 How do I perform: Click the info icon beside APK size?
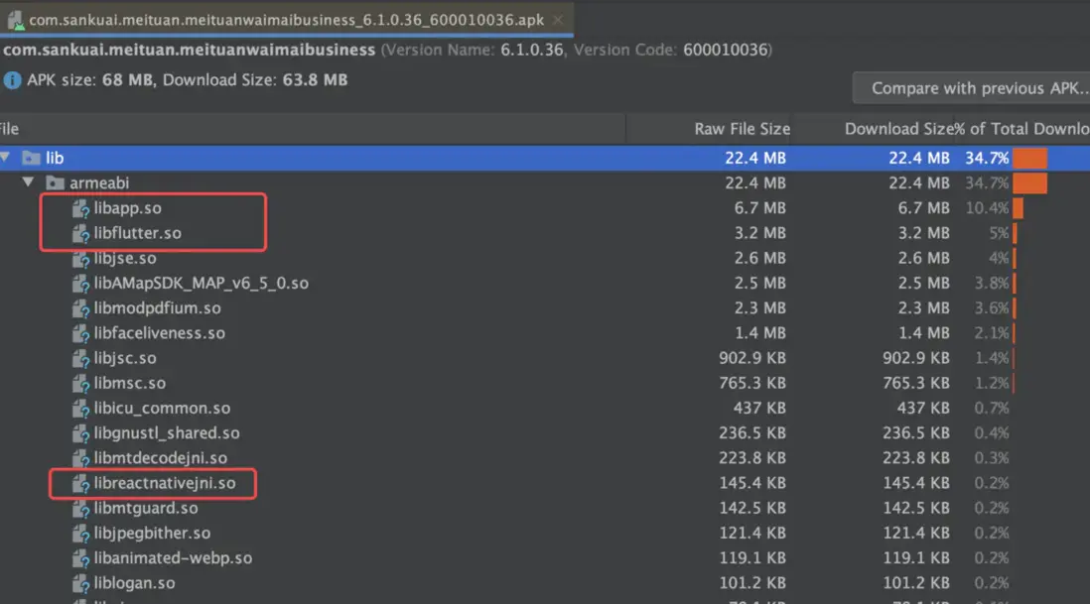[12, 80]
